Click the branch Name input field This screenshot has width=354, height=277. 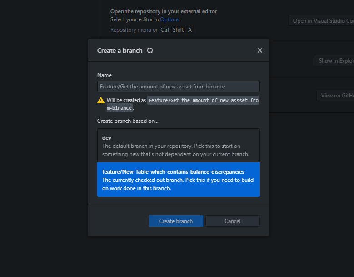click(x=178, y=87)
